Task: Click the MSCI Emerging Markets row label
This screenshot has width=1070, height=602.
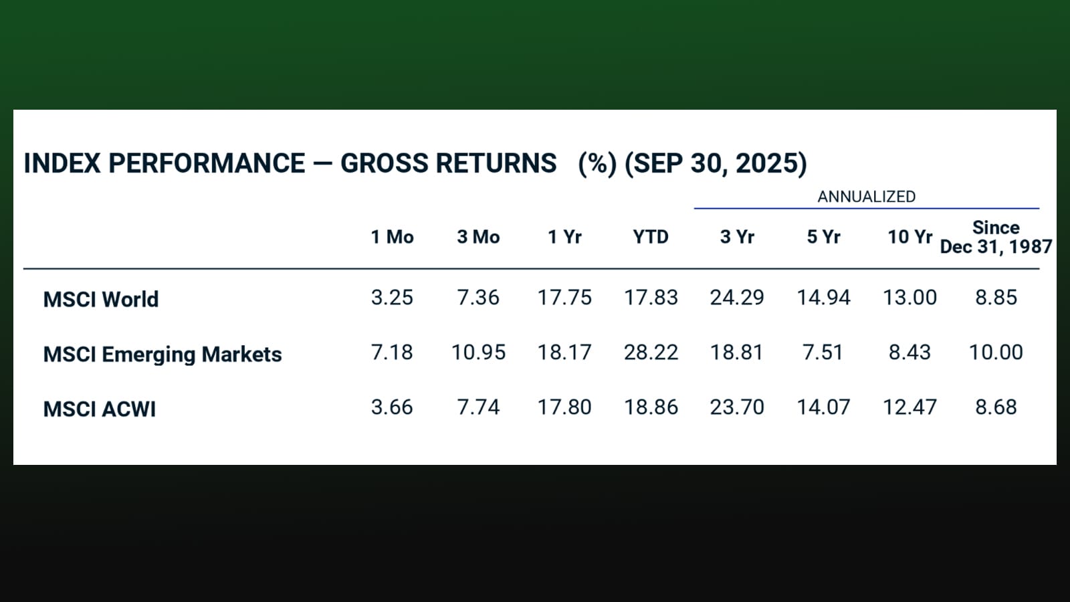Action: pyautogui.click(x=163, y=354)
